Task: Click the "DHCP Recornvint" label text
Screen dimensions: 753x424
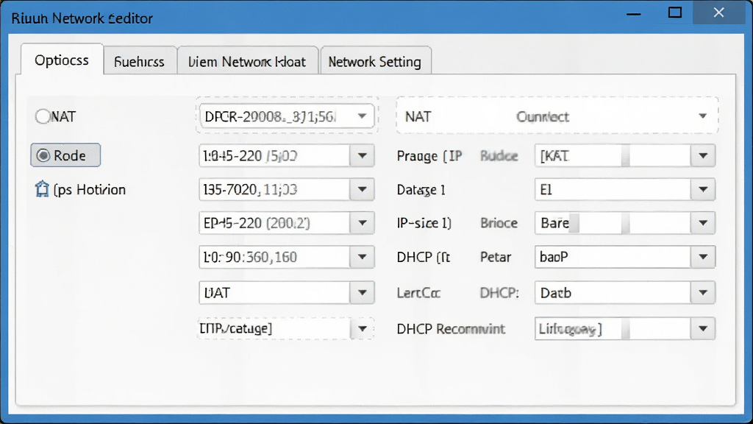Action: (451, 329)
